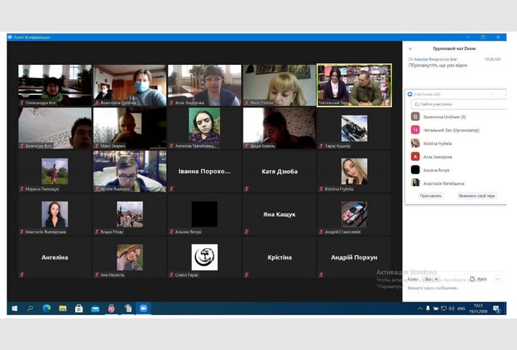The image size is (517, 350).
Task: Launch Microsoft Edge from taskbar
Action: point(47,308)
